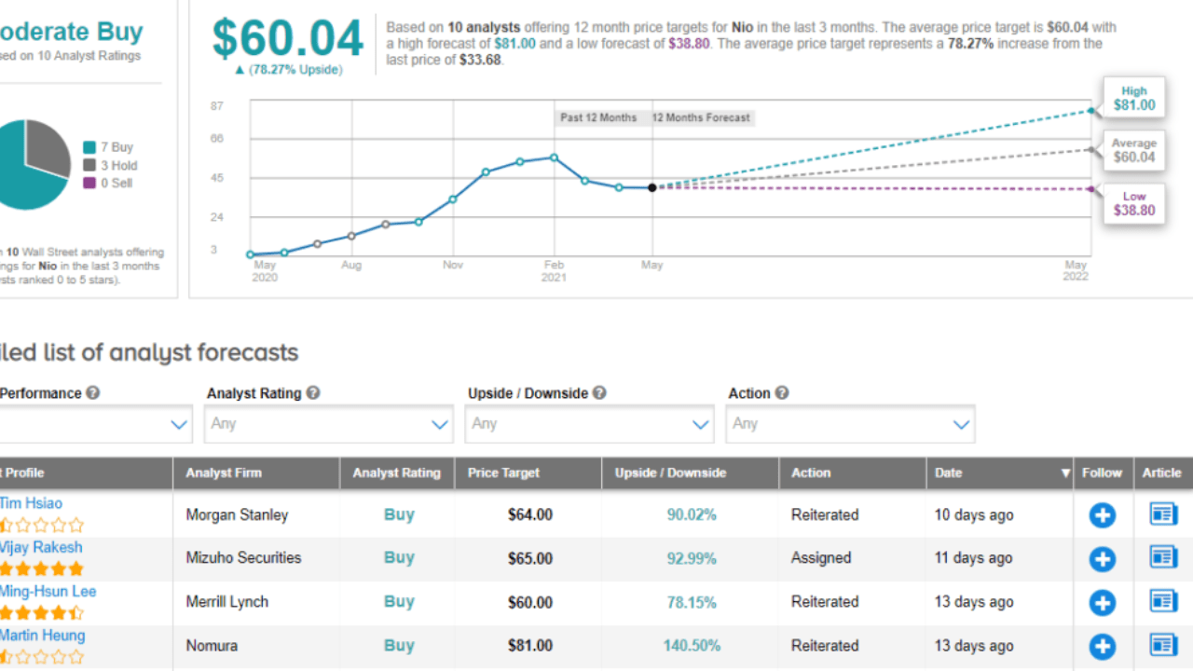Open Morgan Stanley article icon
The width and height of the screenshot is (1193, 671).
tap(1163, 514)
